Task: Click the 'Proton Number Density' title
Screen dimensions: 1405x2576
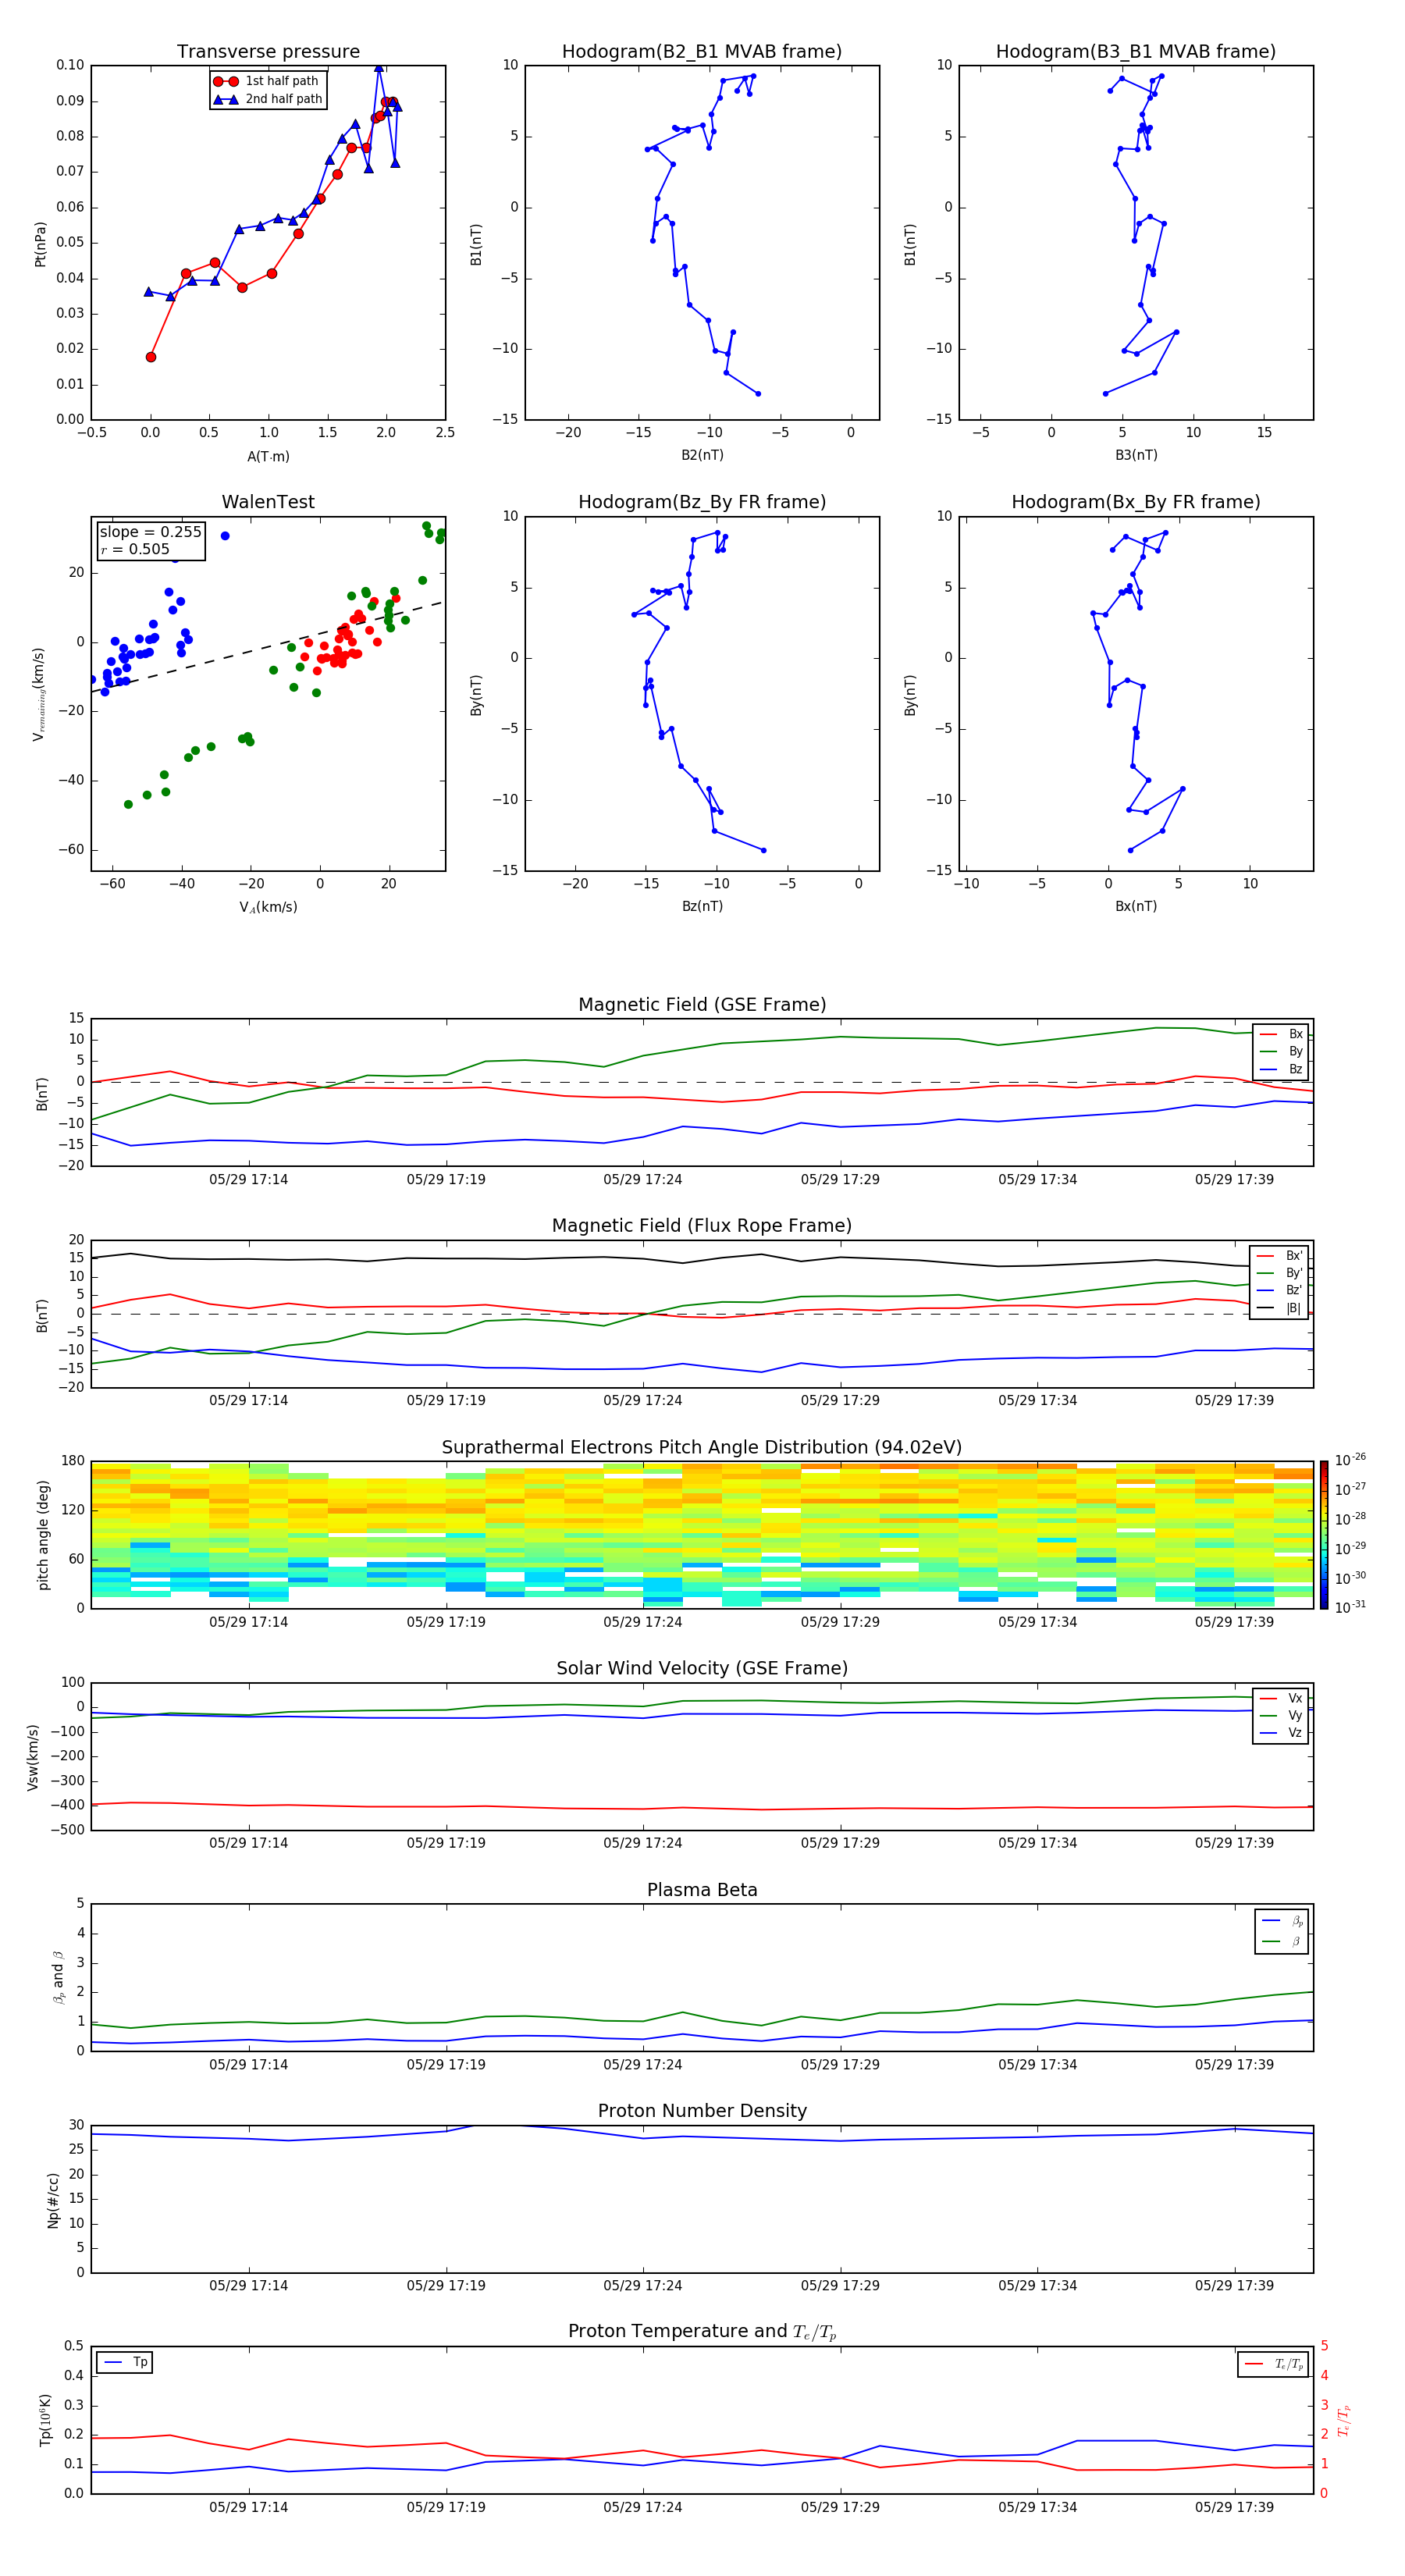Action: pos(702,2111)
